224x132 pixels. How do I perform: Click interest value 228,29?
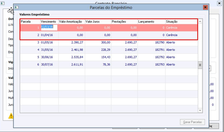[106, 50]
